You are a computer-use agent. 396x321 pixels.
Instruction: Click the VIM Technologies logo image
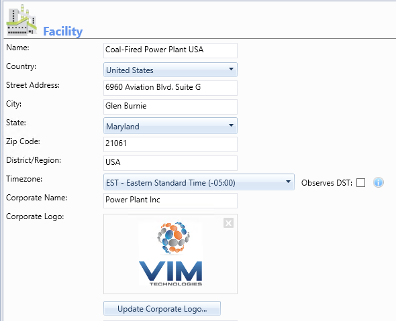(170, 254)
